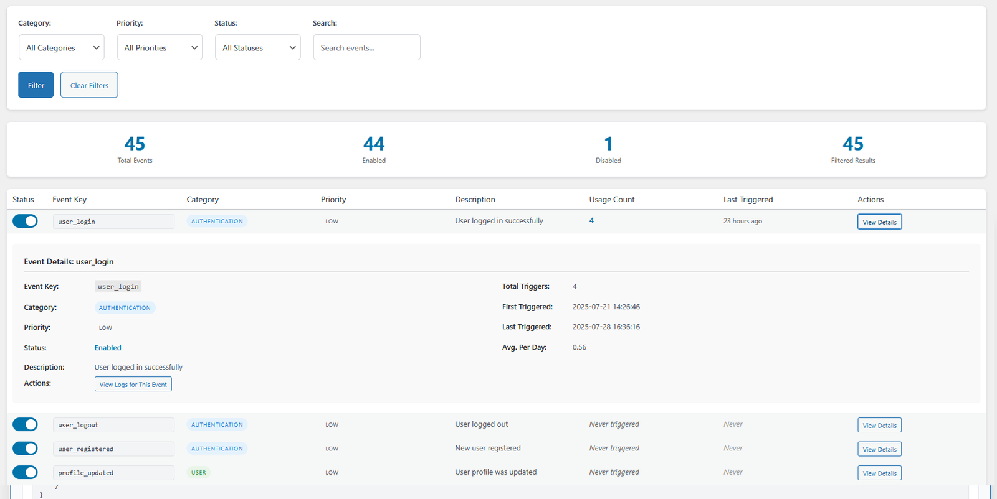
Task: Toggle the user_logout event status switch
Action: pyautogui.click(x=25, y=424)
